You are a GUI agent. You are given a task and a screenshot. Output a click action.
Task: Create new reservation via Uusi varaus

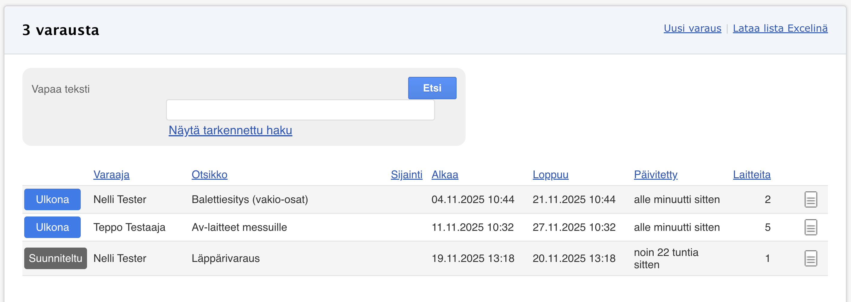(692, 28)
